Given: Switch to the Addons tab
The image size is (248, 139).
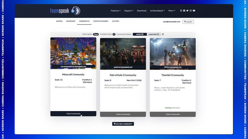Looking at the screenshot, I should pos(59,21).
